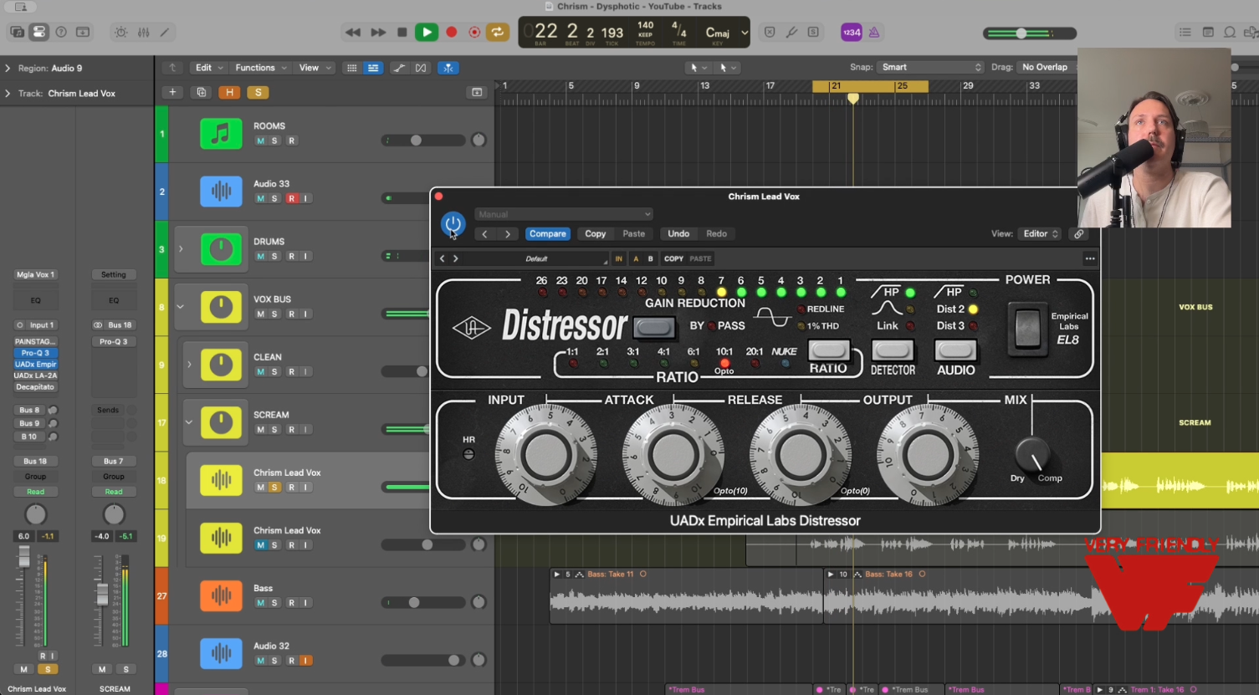
Task: Click the Capture Recording button
Action: coord(474,33)
